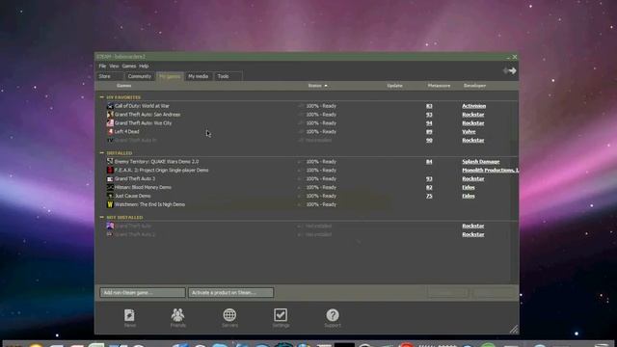The width and height of the screenshot is (617, 347).
Task: Open Metascore 84 for Quake Wars Demo
Action: [x=429, y=162]
